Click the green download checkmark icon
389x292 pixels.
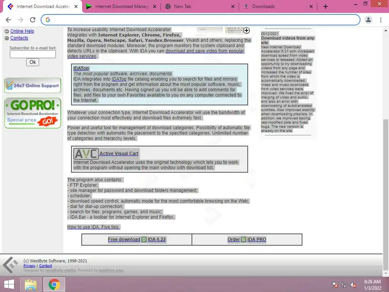click(x=144, y=240)
